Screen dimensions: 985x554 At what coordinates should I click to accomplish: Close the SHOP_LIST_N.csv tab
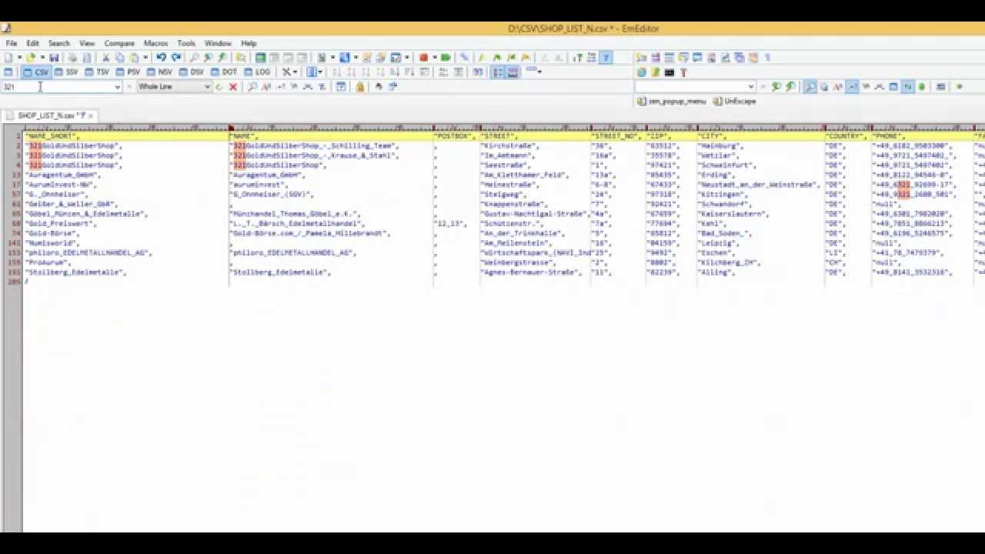[x=90, y=115]
